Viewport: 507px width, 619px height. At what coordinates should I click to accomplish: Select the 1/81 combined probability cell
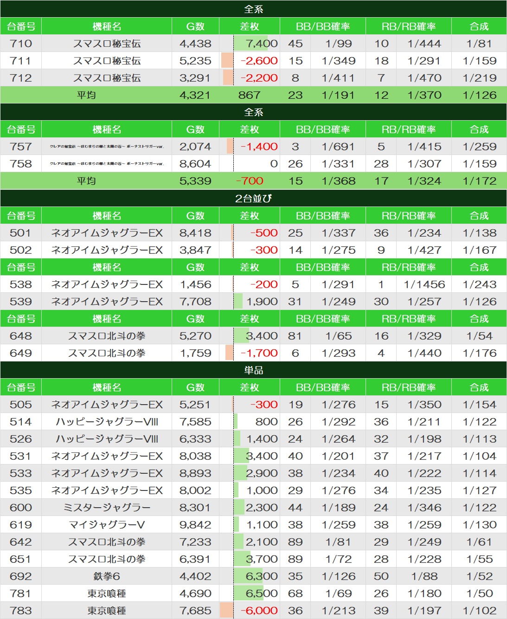[x=479, y=44]
